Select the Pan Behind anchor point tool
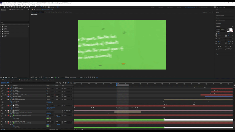 pos(14,7)
